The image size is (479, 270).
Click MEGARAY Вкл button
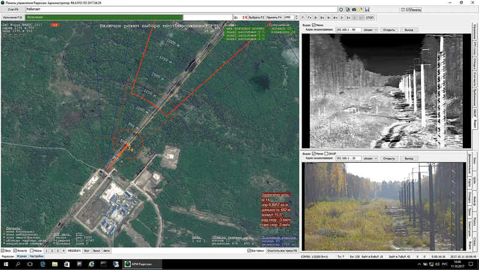[x=87, y=251]
